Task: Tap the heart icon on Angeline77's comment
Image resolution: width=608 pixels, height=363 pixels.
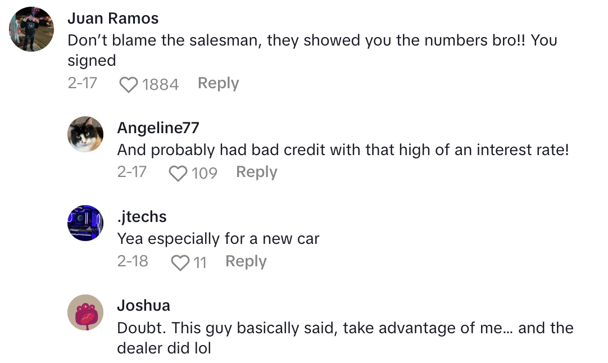Action: point(178,173)
